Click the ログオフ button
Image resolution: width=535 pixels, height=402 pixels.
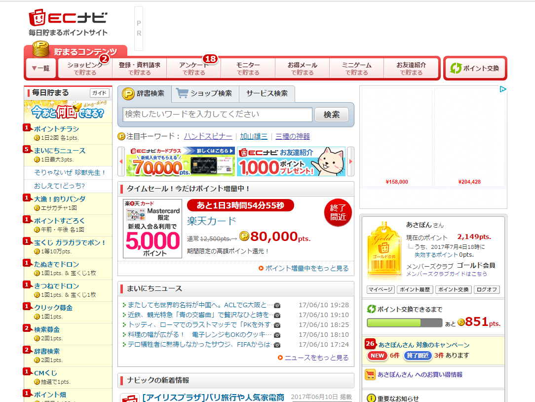[x=487, y=289]
